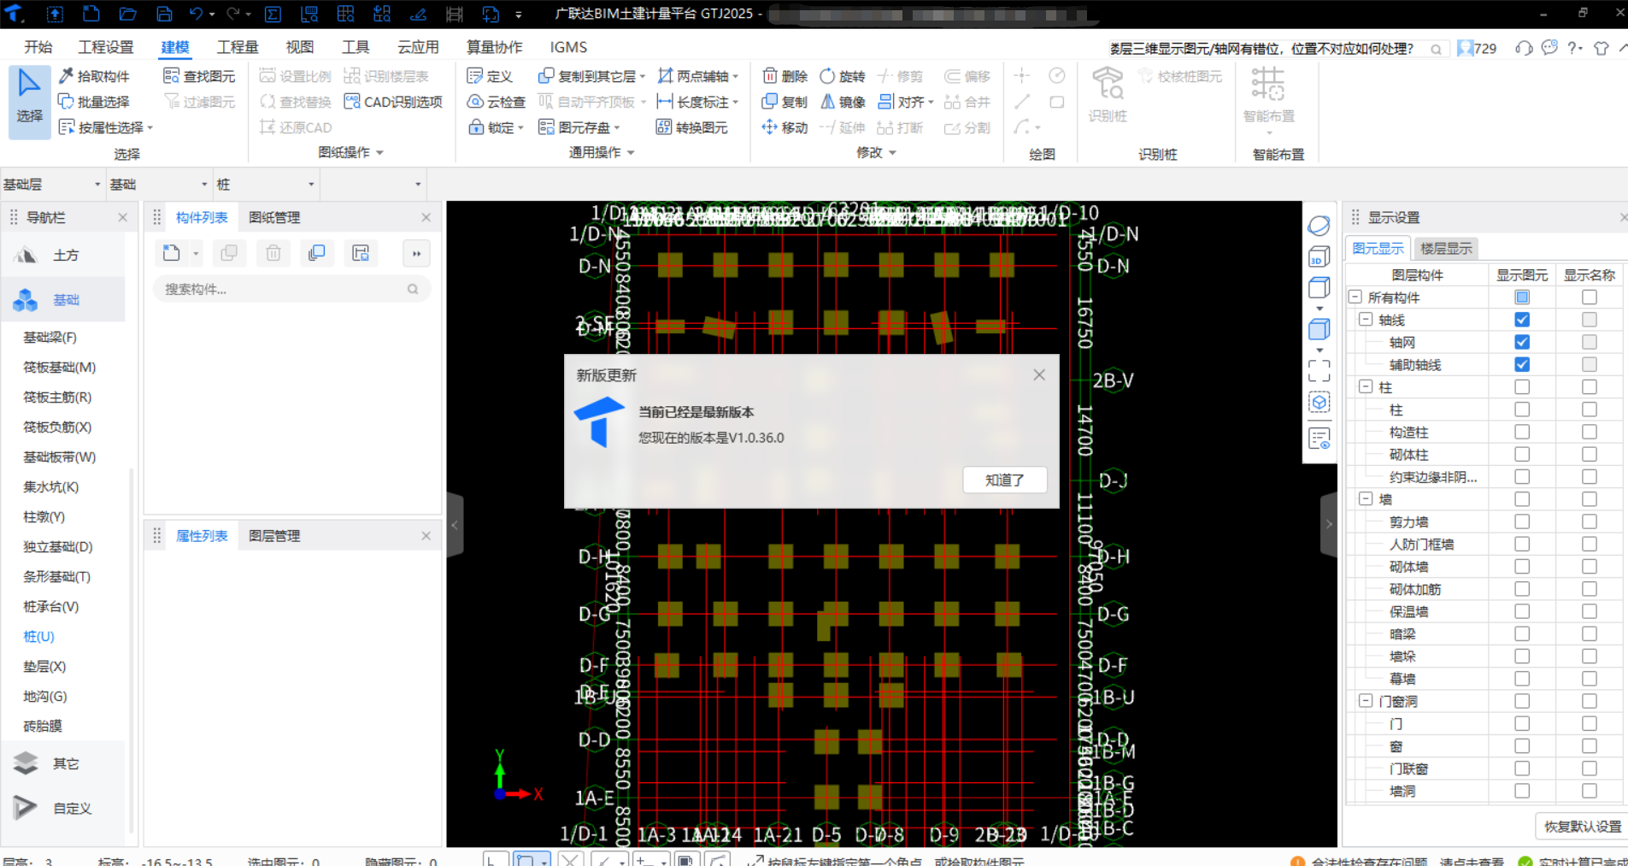Click the 镜像 tool
This screenshot has width=1628, height=866.
click(x=843, y=102)
